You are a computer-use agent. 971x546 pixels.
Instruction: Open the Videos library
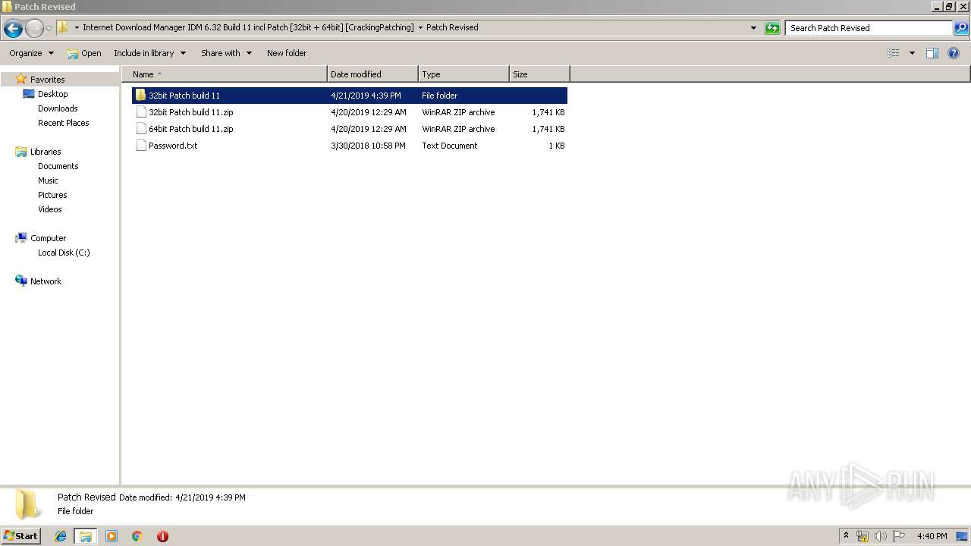coord(50,209)
